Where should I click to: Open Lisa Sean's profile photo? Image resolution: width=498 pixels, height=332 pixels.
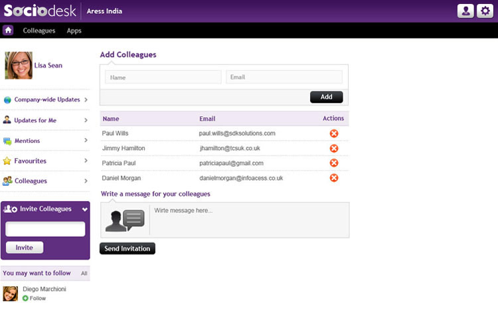(19, 66)
